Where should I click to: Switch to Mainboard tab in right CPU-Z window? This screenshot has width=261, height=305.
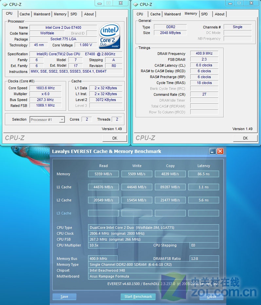(x=173, y=14)
